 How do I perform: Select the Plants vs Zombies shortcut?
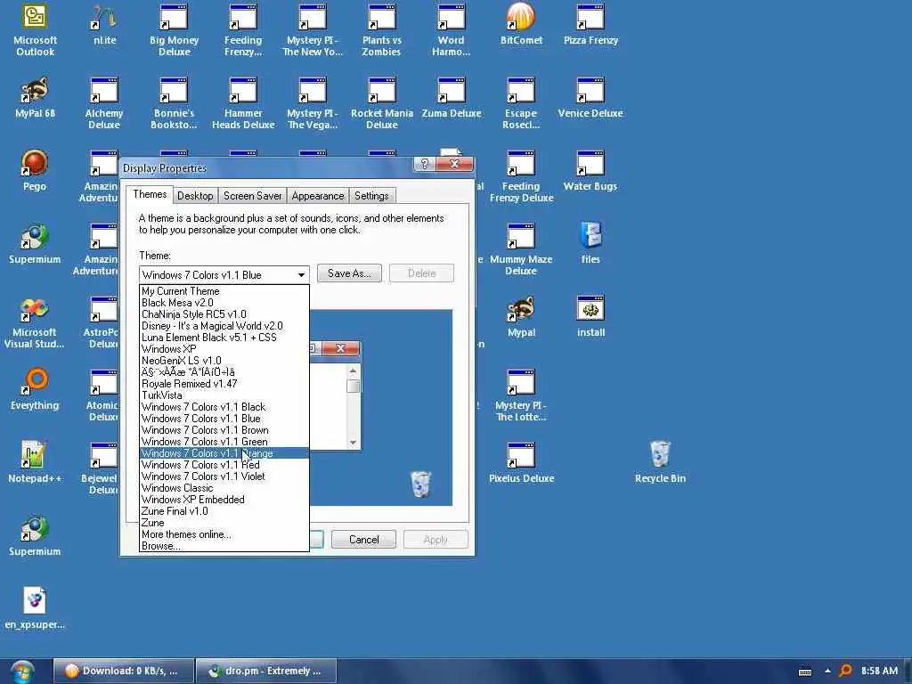pyautogui.click(x=381, y=30)
